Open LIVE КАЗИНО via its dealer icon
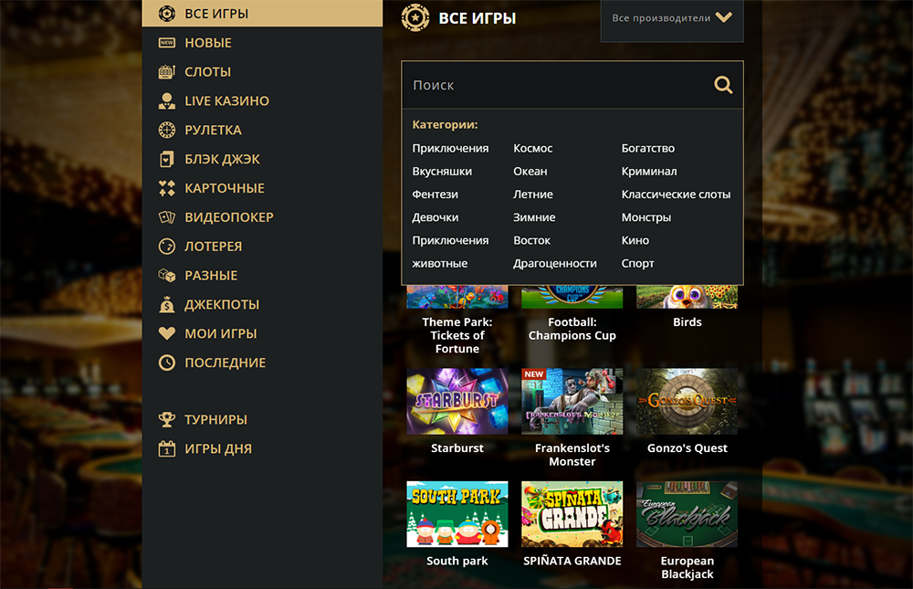Image resolution: width=913 pixels, height=589 pixels. pos(165,100)
